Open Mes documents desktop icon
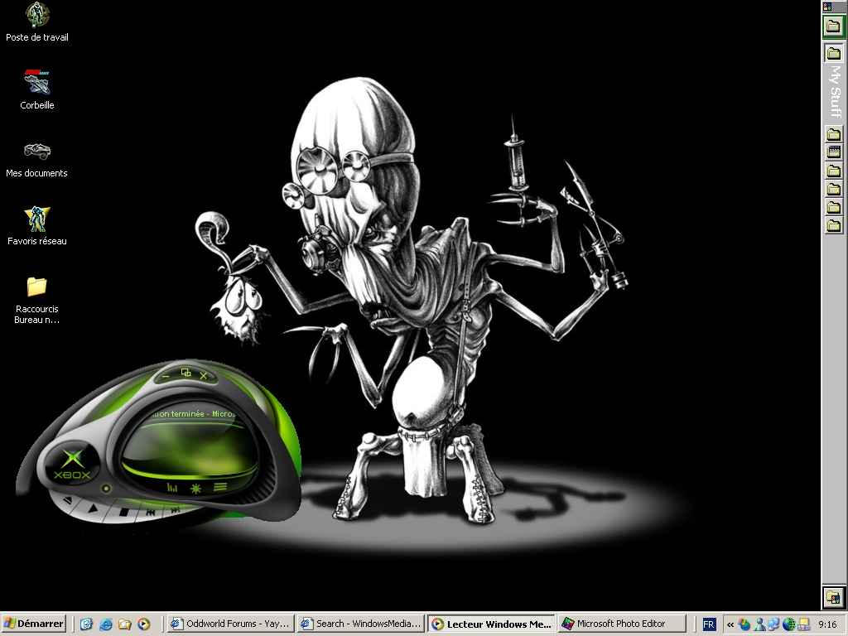Viewport: 848px width, 636px height. (x=37, y=151)
